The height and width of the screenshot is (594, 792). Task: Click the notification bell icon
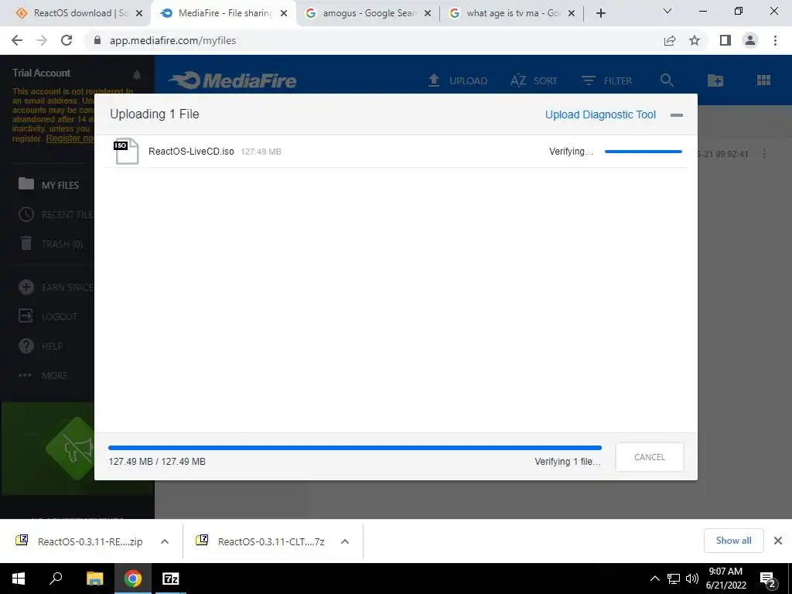[x=137, y=75]
